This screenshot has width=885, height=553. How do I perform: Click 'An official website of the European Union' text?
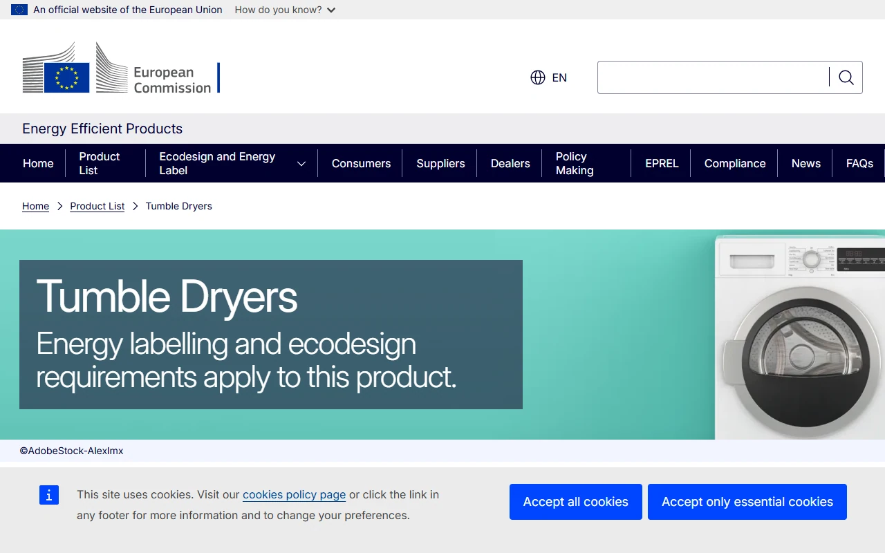coord(128,10)
